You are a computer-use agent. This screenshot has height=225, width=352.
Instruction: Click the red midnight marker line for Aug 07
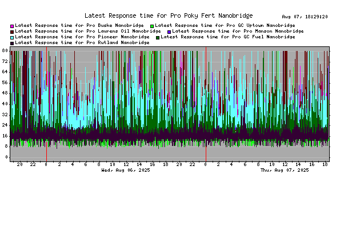[x=206, y=104]
